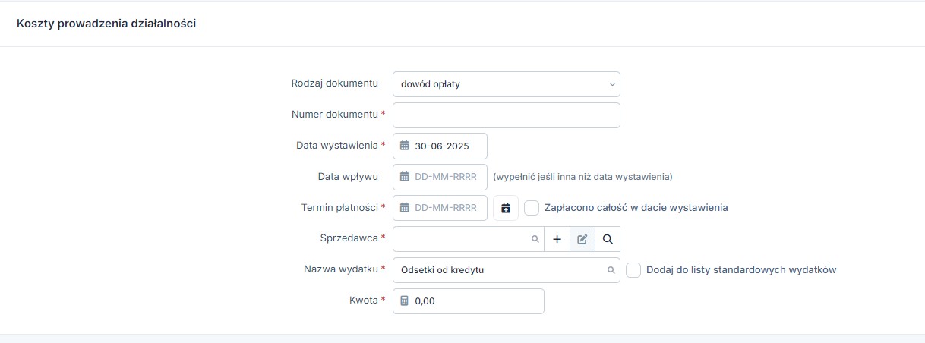Open the Rodzaj dokumentu dropdown
This screenshot has height=343, width=925.
pyautogui.click(x=506, y=84)
